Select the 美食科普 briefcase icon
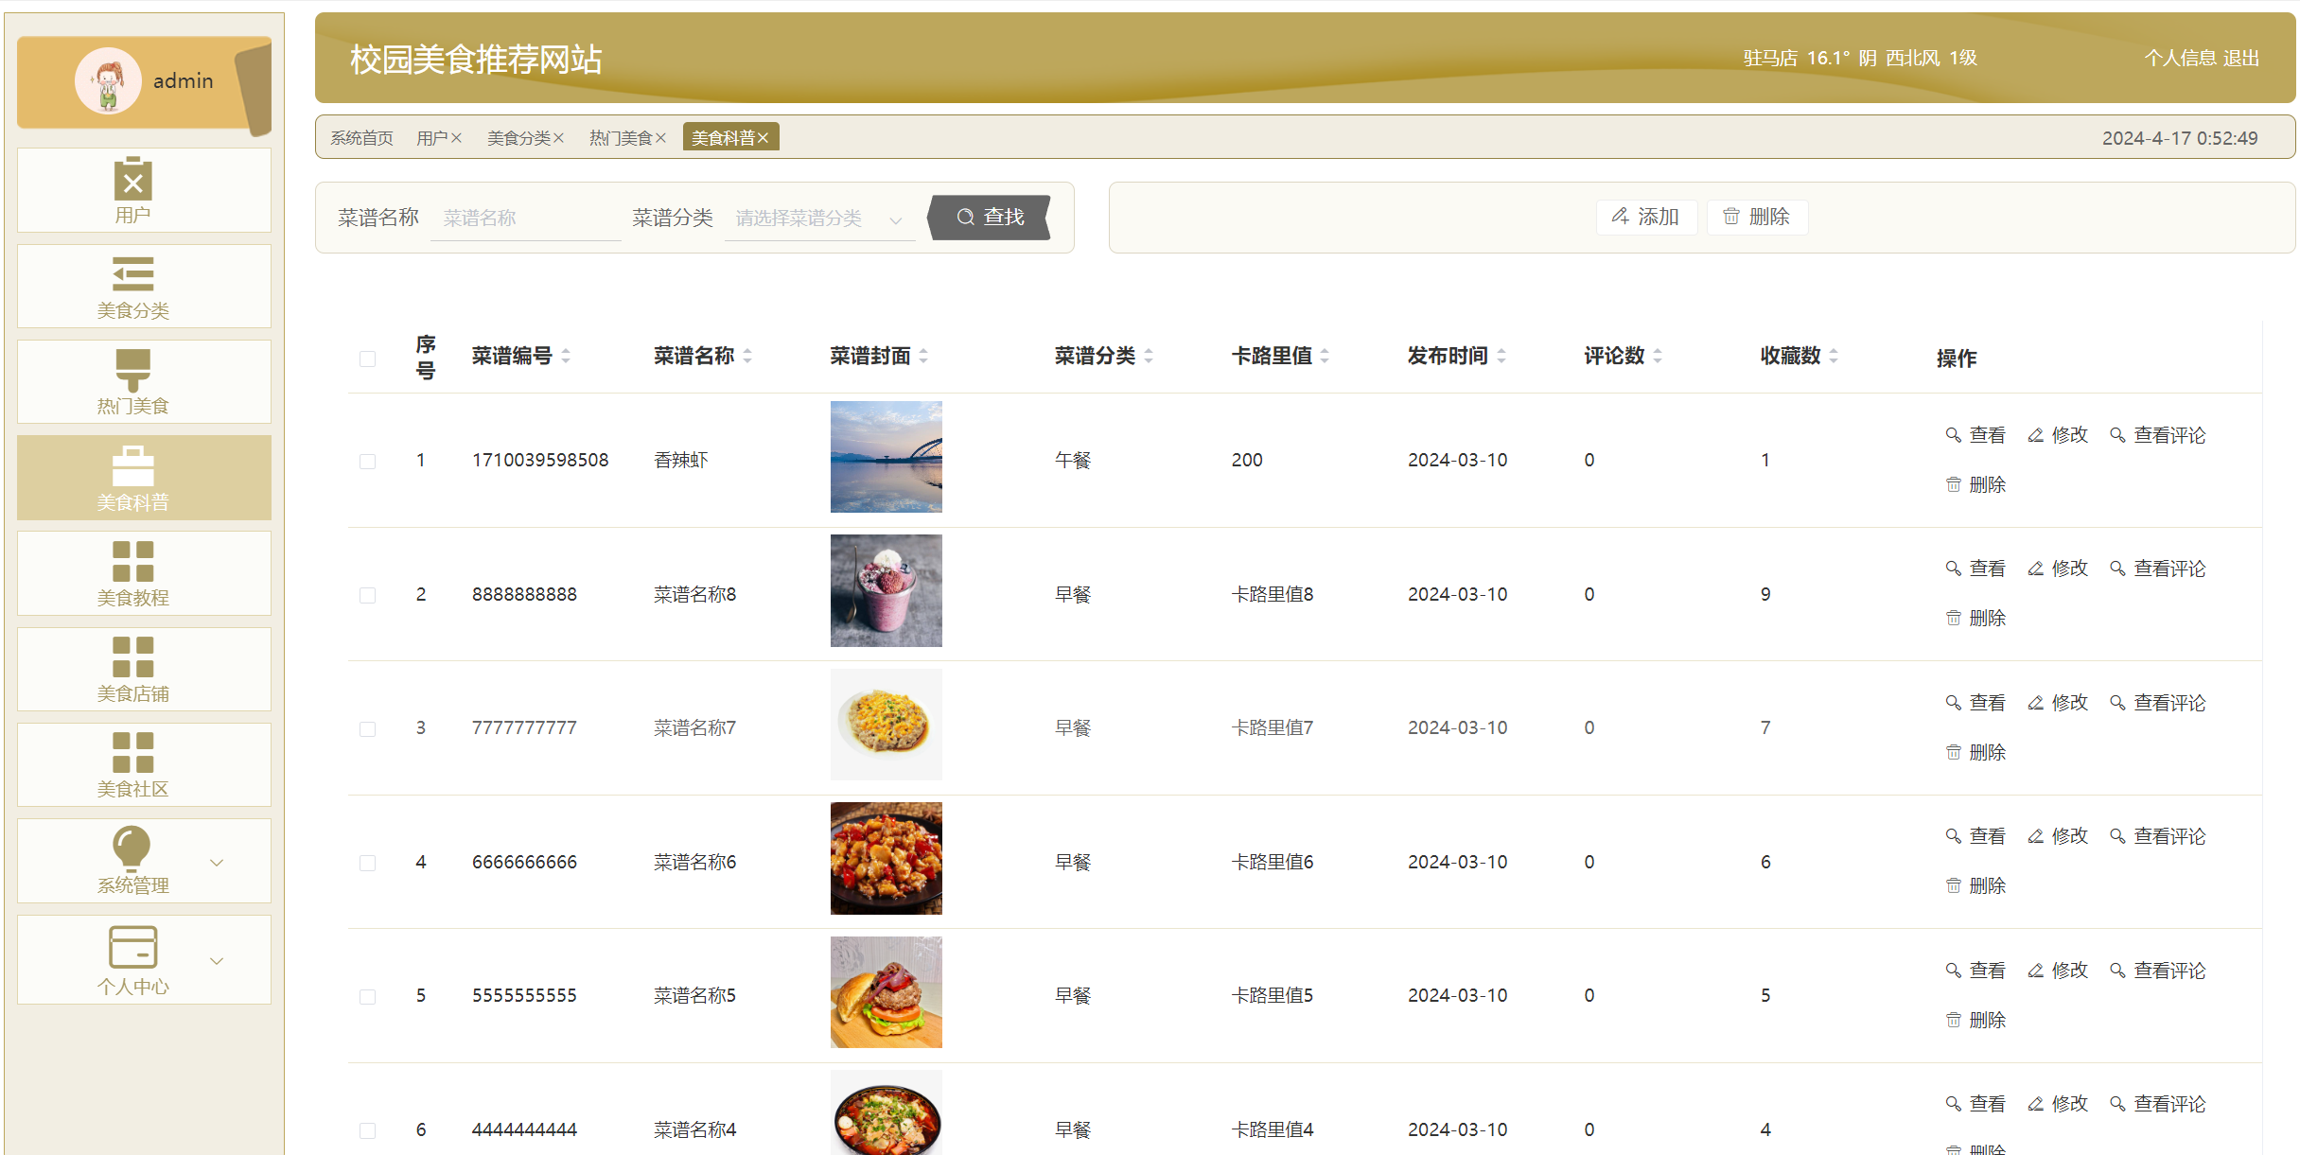The width and height of the screenshot is (2300, 1155). coord(132,466)
